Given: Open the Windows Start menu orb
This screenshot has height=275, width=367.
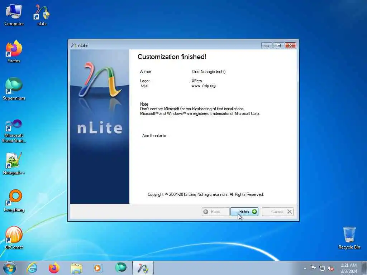Looking at the screenshot, I should tap(10, 268).
